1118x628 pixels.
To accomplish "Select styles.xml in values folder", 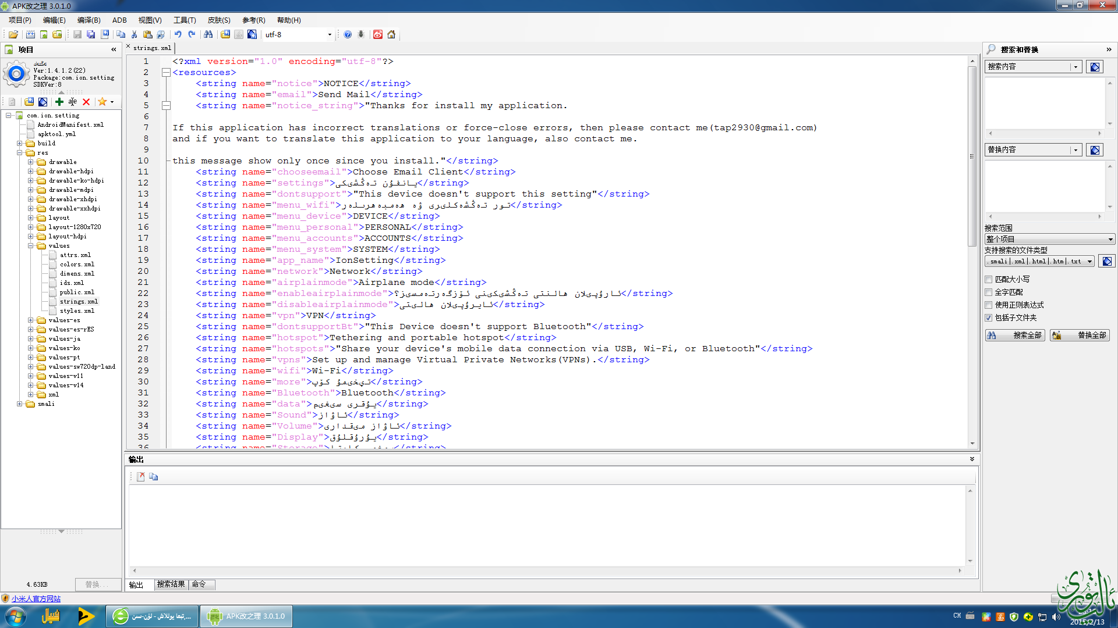I will [77, 311].
